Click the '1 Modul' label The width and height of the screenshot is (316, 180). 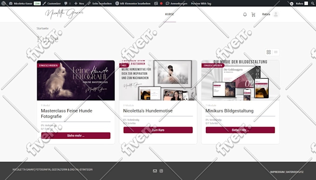click(x=46, y=106)
